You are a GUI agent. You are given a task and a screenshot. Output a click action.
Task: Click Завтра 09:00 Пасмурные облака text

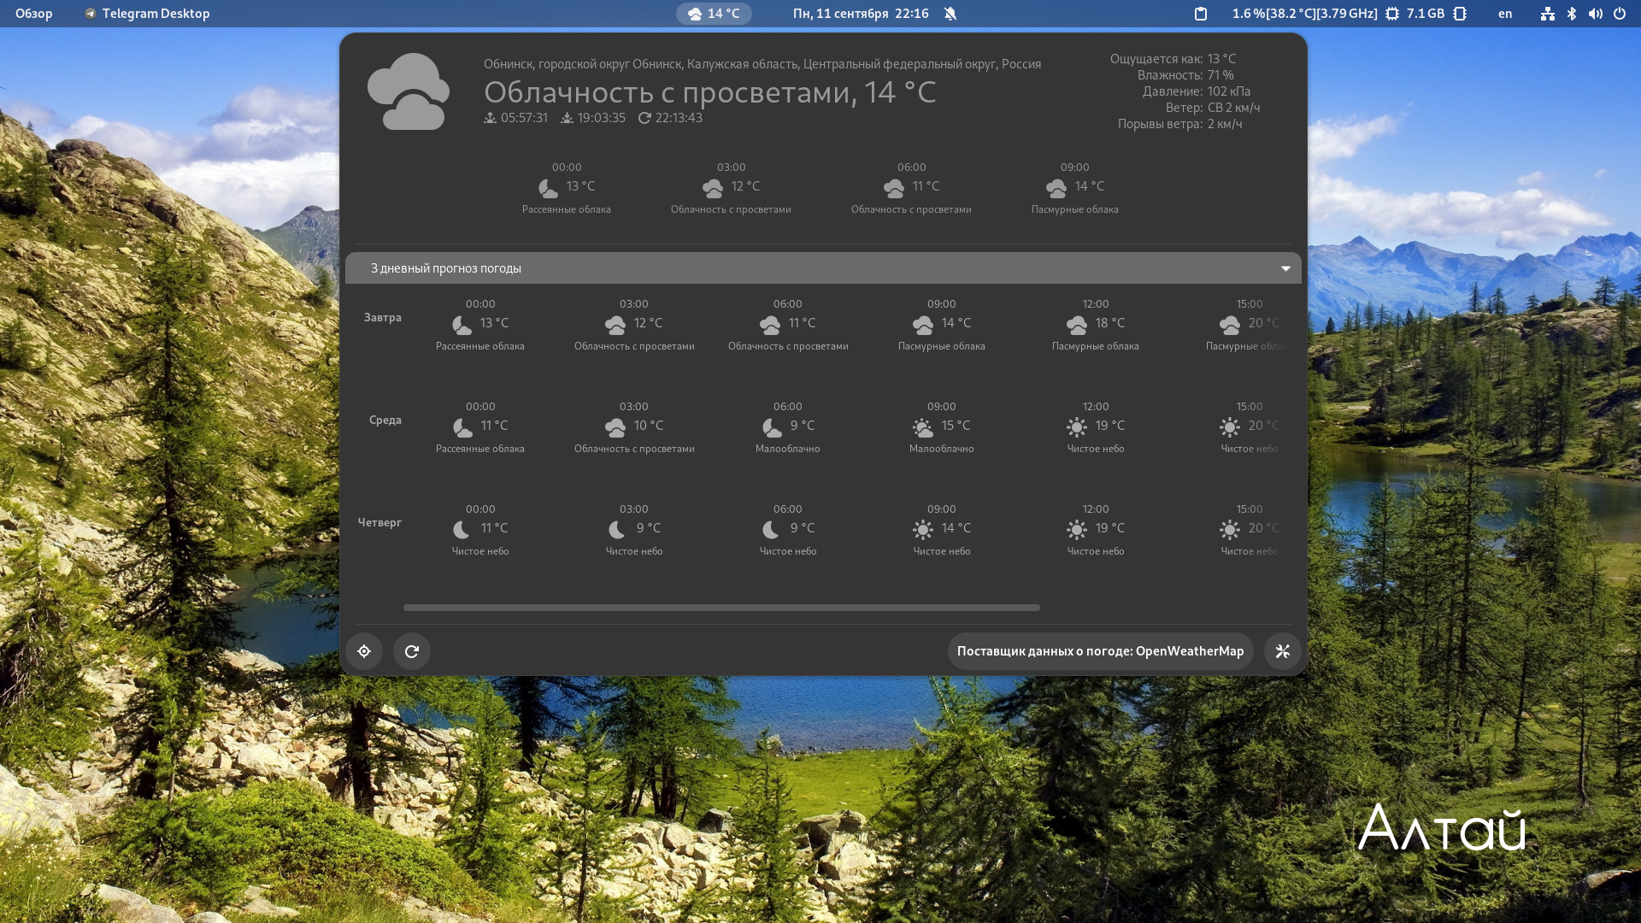[x=942, y=346]
